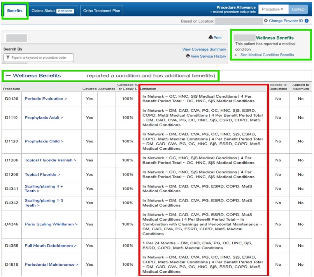Open the Claims Status tab

point(53,11)
